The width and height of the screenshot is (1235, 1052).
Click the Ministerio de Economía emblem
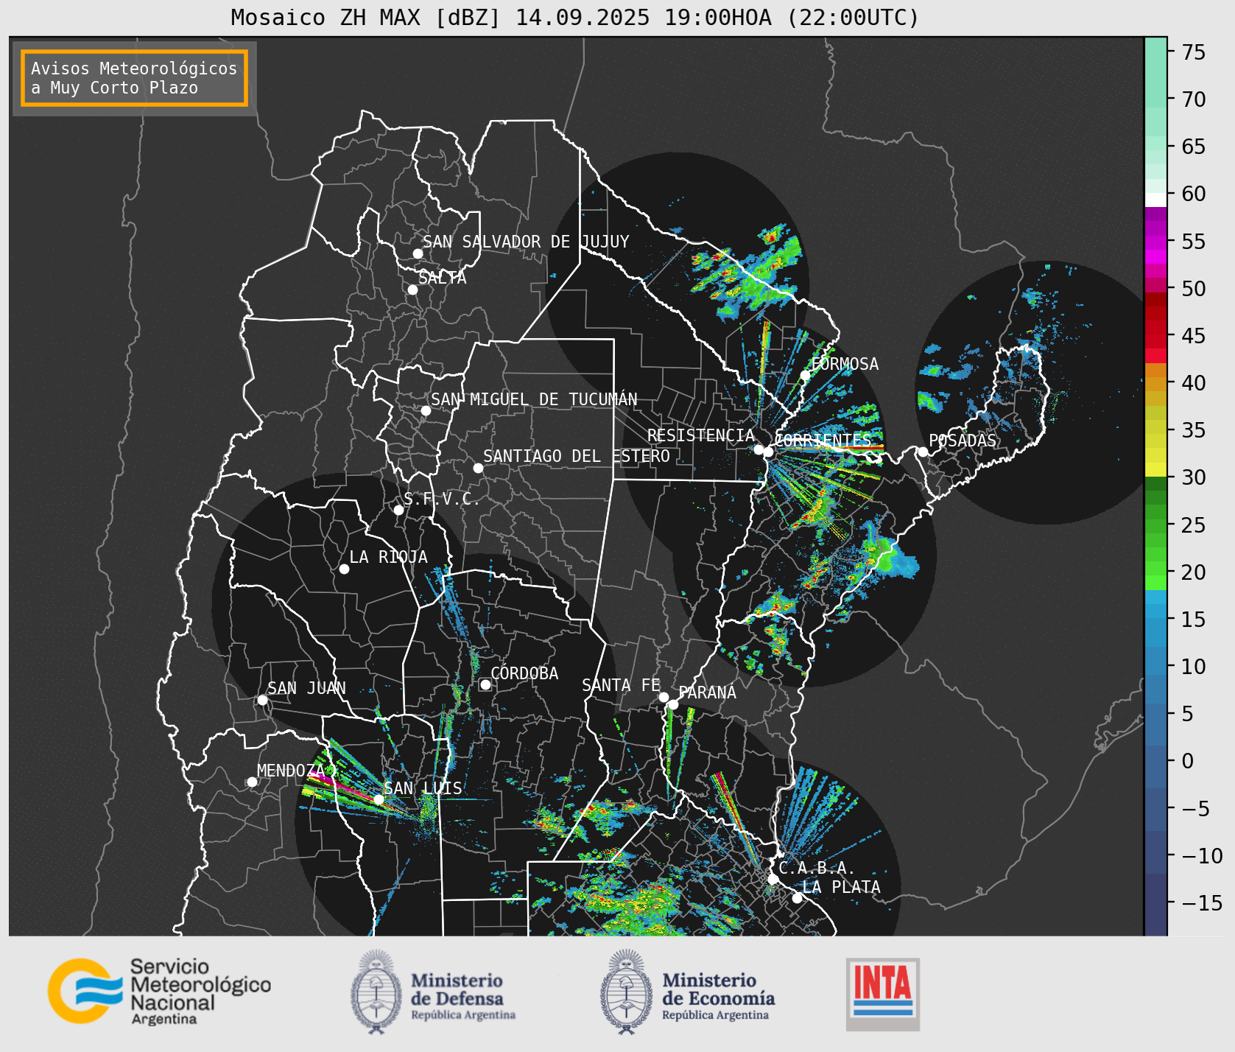627,992
